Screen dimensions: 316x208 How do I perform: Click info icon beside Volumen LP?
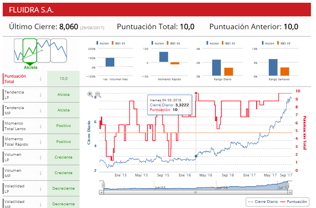pos(41,157)
